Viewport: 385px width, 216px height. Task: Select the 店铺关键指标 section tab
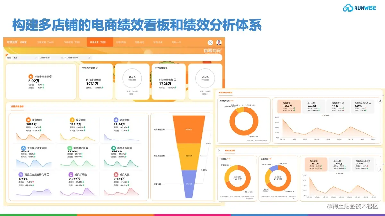(17, 106)
